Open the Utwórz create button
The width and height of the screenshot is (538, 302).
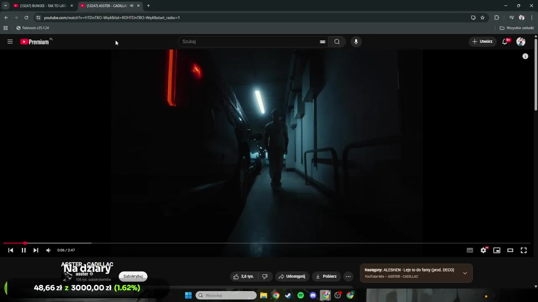483,42
